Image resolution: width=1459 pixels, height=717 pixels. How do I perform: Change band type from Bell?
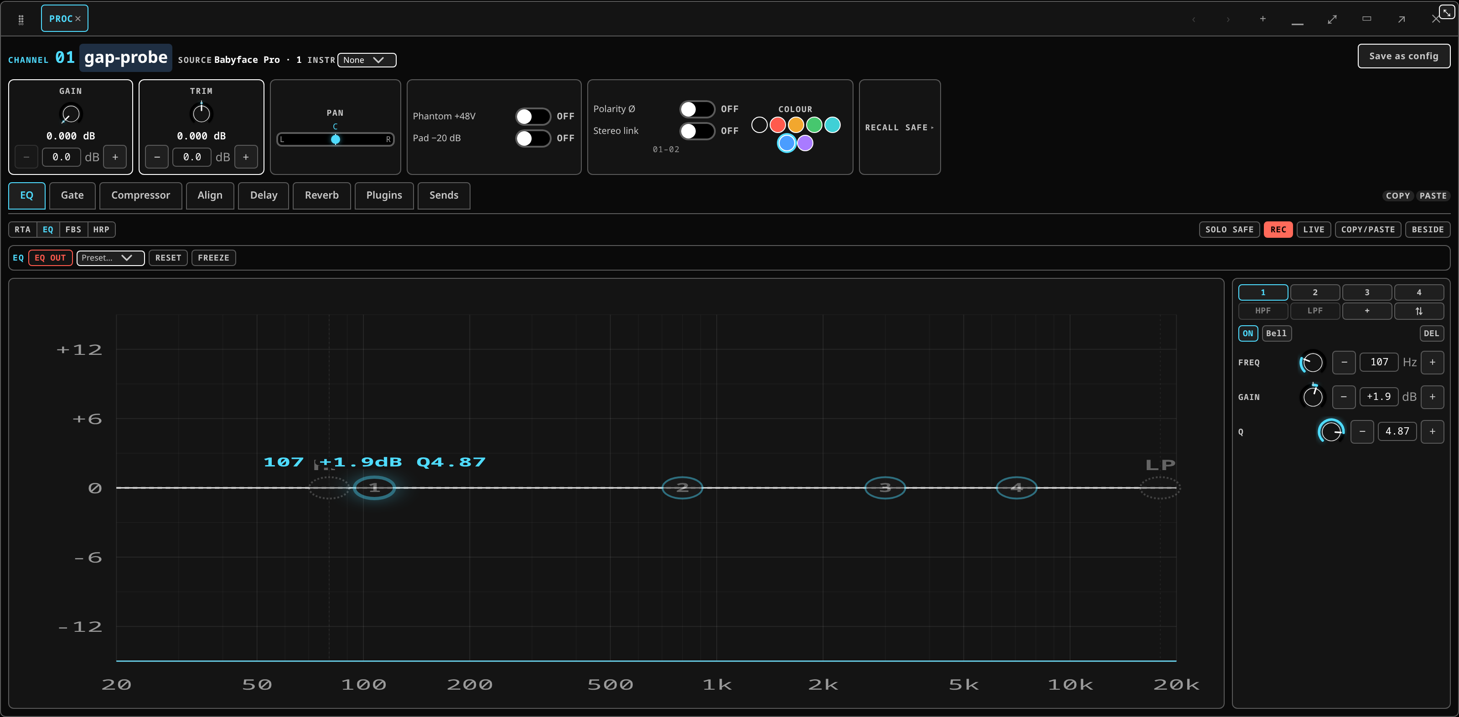(1276, 333)
